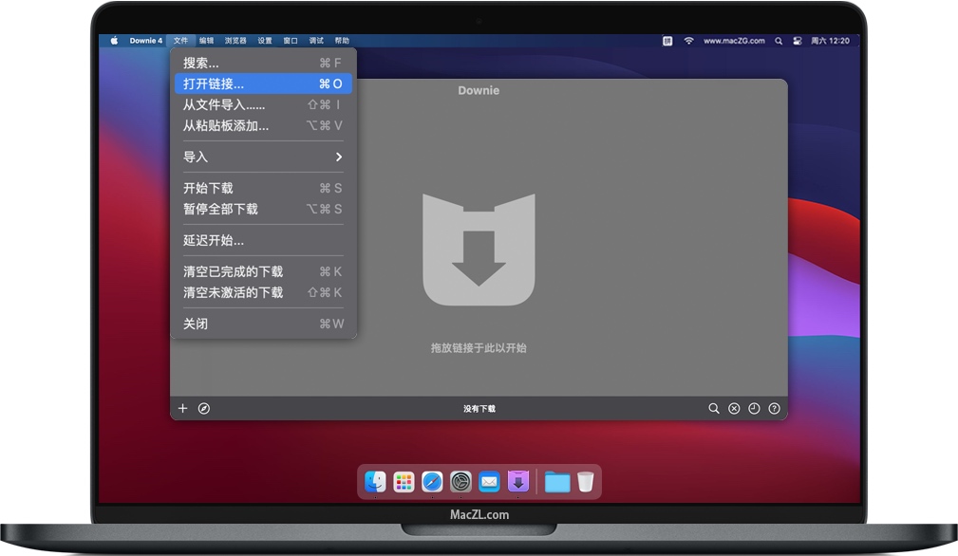This screenshot has width=958, height=556.
Task: Choose 清空未激活的下载 menu item
Action: [x=263, y=292]
